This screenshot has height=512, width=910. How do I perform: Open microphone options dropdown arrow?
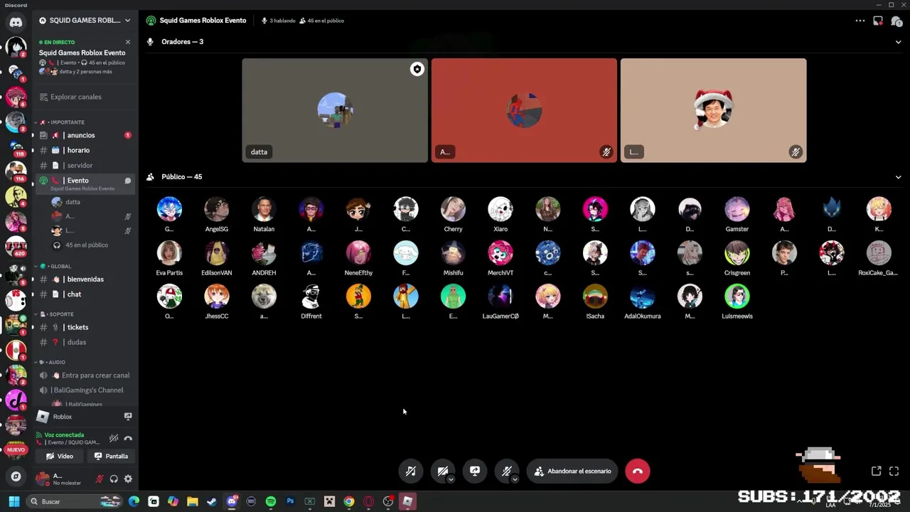click(x=515, y=479)
